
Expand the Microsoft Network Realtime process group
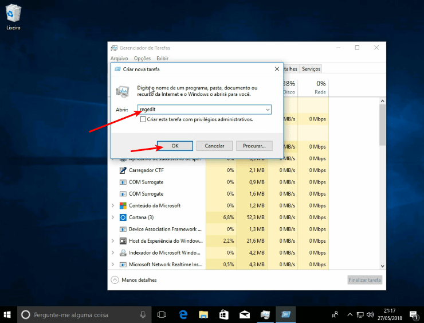[x=113, y=264]
